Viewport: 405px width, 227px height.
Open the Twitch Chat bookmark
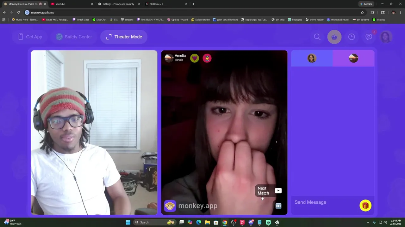tap(81, 20)
